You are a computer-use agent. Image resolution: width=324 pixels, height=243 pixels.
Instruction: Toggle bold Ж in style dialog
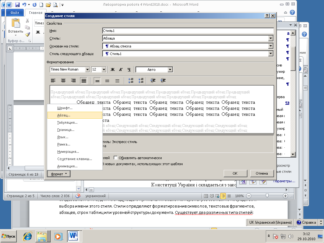pos(113,70)
